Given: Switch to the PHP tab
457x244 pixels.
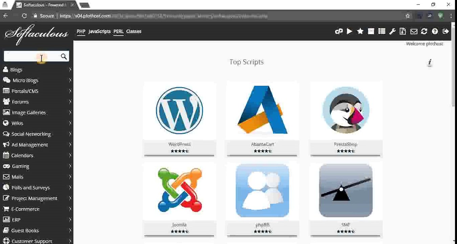Looking at the screenshot, I should [81, 32].
